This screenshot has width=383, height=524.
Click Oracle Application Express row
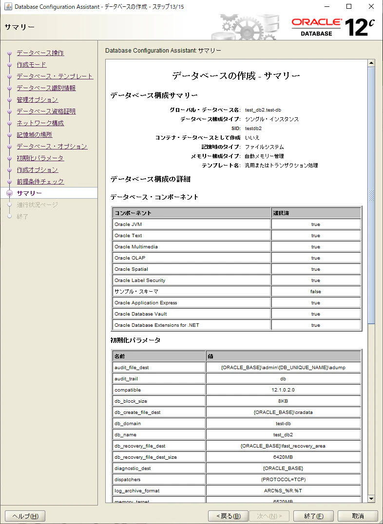pyautogui.click(x=237, y=303)
